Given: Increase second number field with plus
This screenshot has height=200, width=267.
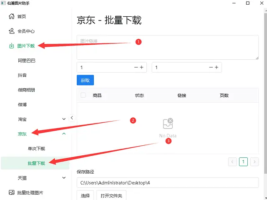Looking at the screenshot, I should pyautogui.click(x=217, y=67).
